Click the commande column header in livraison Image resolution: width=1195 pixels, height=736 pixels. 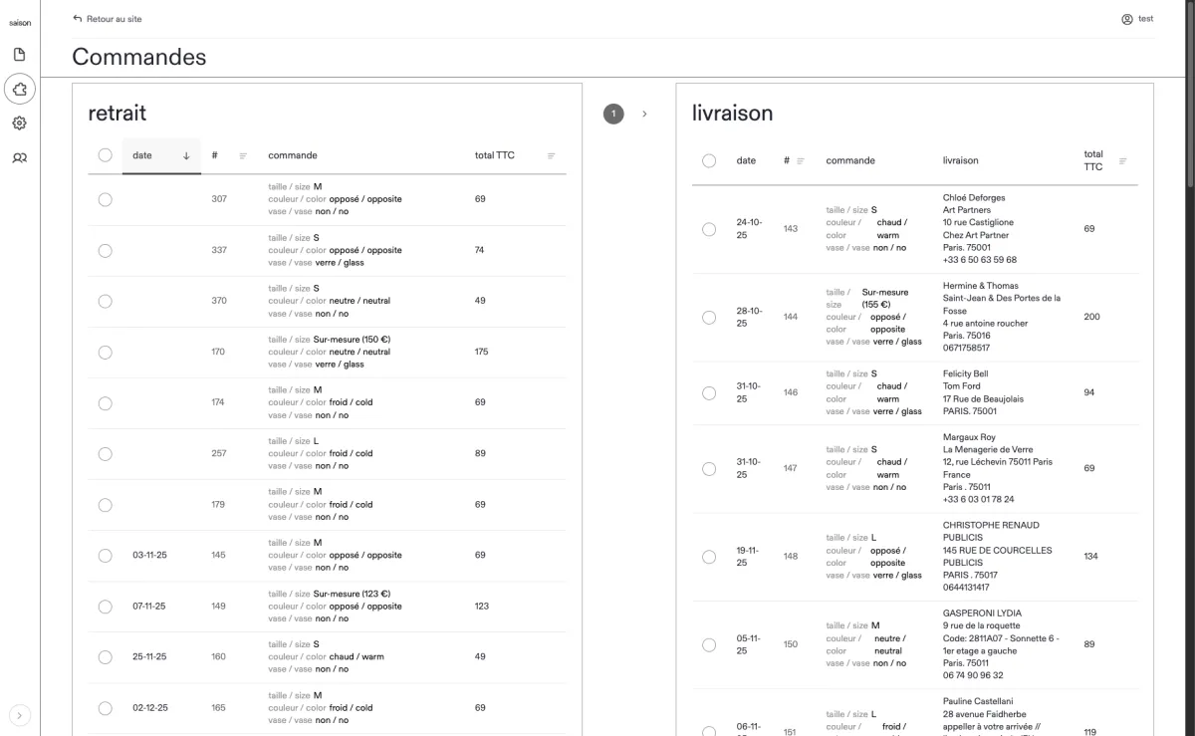click(850, 160)
